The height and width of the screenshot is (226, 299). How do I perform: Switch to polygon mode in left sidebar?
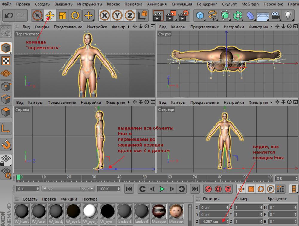click(6, 112)
